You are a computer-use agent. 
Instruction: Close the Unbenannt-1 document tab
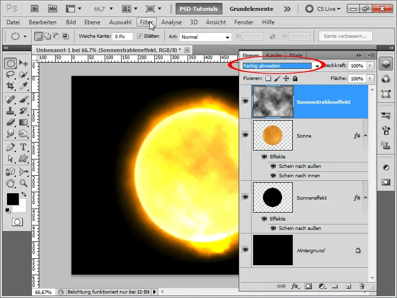point(187,50)
